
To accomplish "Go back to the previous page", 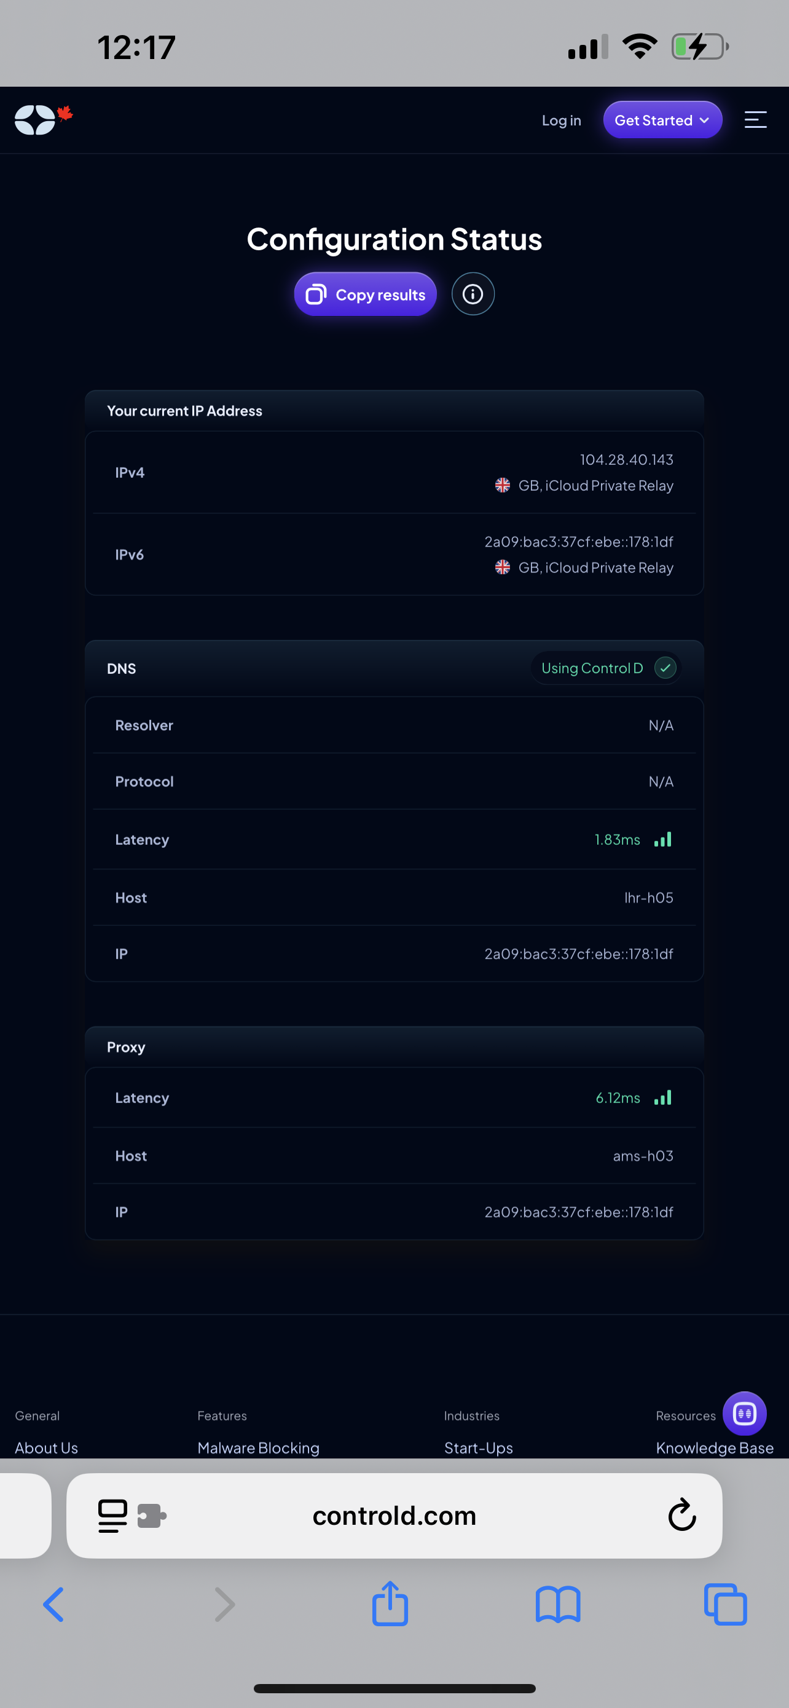I will 53,1605.
